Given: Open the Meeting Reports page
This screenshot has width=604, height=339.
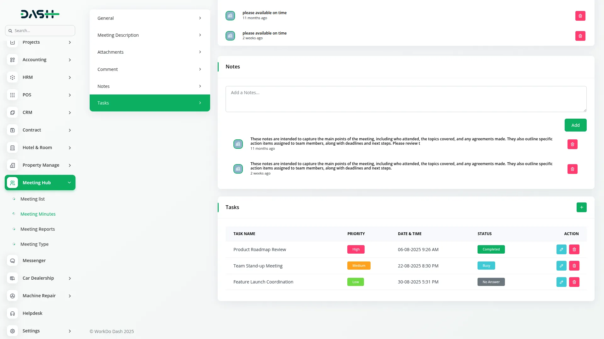Looking at the screenshot, I should [x=37, y=229].
